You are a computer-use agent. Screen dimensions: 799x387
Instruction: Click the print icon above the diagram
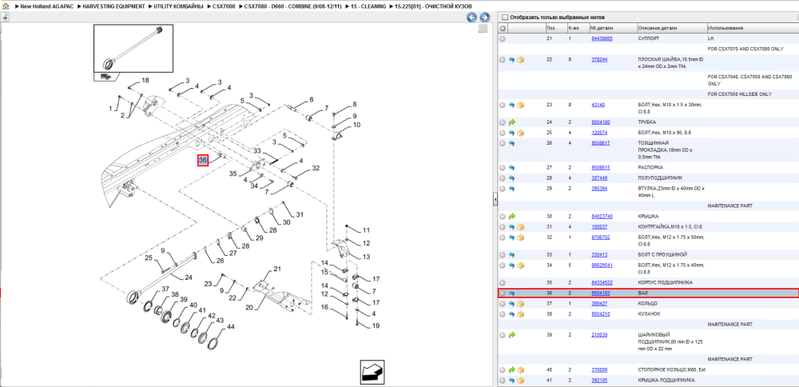[5, 17]
